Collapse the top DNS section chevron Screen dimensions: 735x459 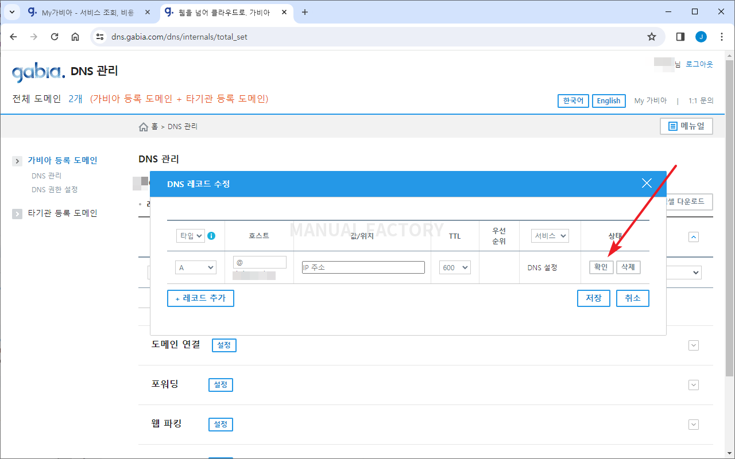point(694,237)
